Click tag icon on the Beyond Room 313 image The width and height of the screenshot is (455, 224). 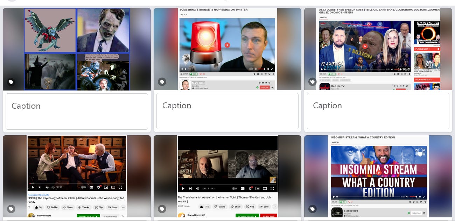pos(162,209)
